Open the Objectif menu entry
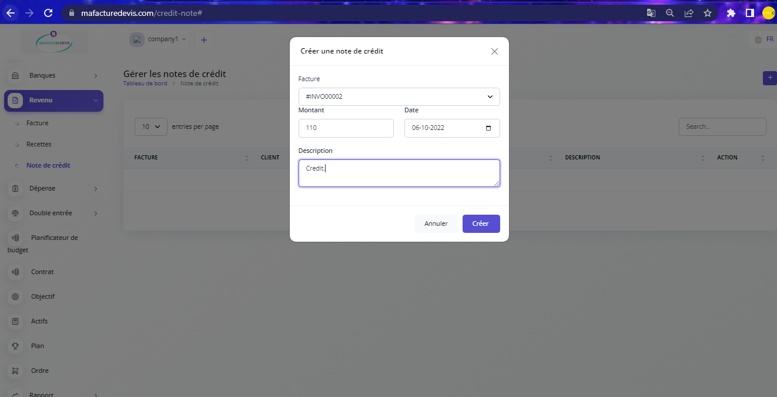Image resolution: width=777 pixels, height=397 pixels. click(x=43, y=296)
